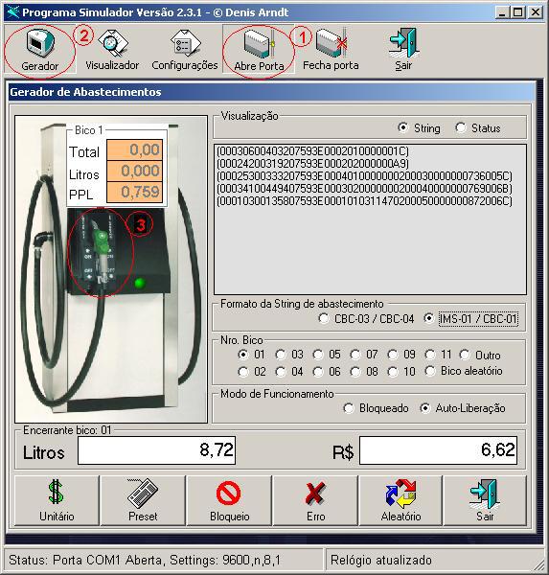Image resolution: width=549 pixels, height=575 pixels.
Task: Click the application title bar icon
Action: click(12, 12)
